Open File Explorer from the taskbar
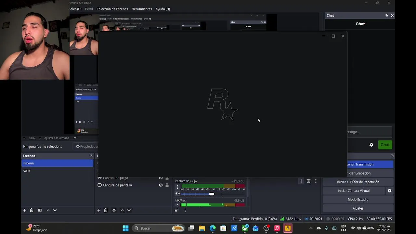The image size is (416, 234). coord(202,228)
